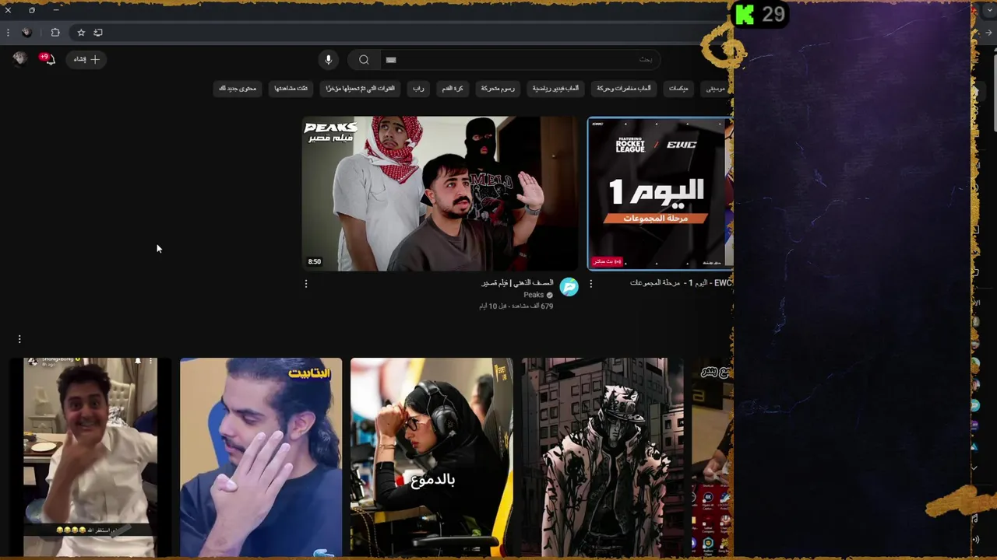Select the موسيقى category chip

(x=715, y=89)
